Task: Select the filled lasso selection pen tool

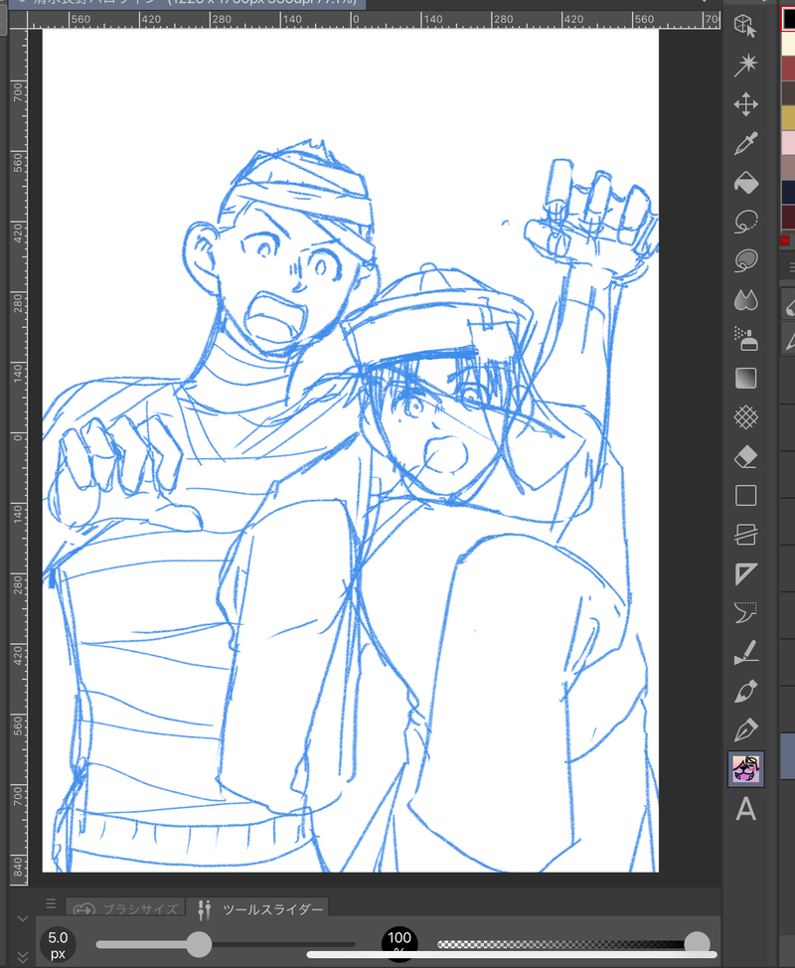Action: click(745, 260)
